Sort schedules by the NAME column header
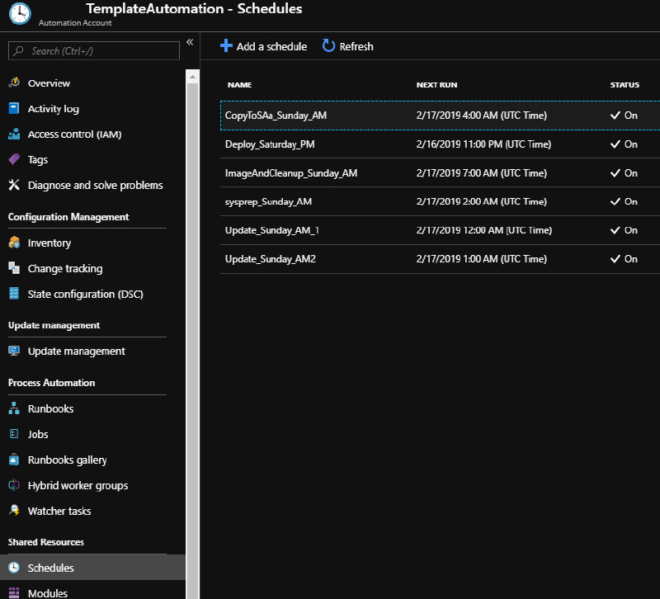Image resolution: width=660 pixels, height=599 pixels. [238, 84]
